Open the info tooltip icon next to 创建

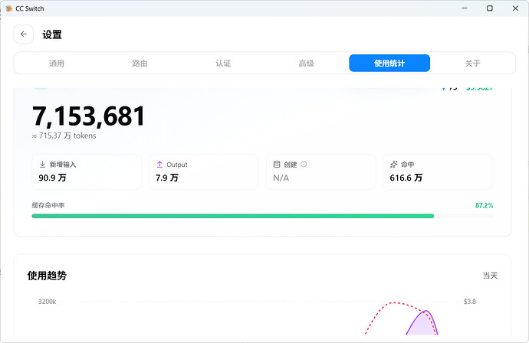point(304,164)
